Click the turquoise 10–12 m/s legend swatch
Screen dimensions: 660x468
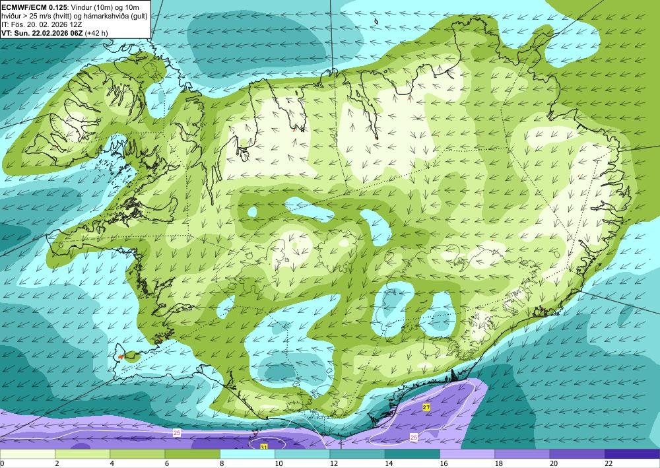tap(302, 453)
